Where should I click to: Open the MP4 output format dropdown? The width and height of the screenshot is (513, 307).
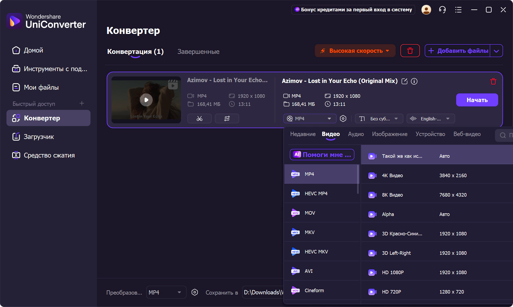pos(310,118)
